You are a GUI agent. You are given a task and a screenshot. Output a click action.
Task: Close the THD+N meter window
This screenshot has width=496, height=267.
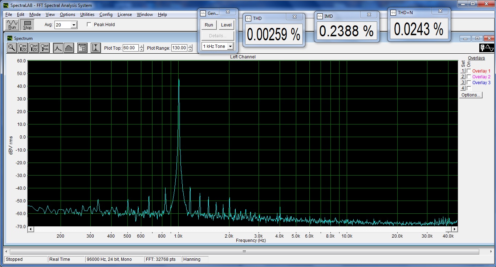440,11
